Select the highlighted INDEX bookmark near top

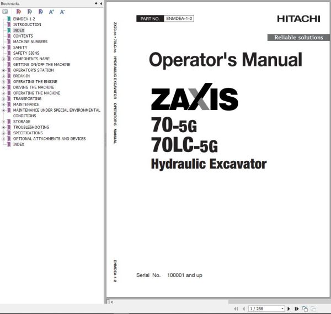[x=19, y=30]
